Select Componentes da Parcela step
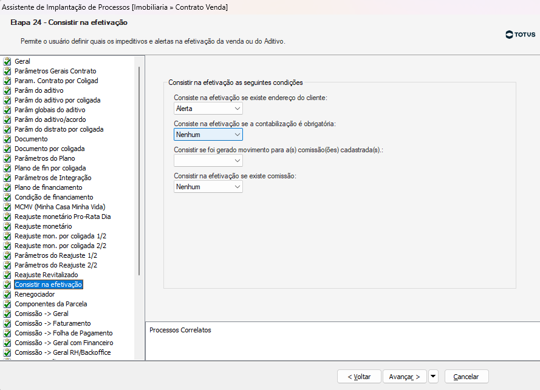The width and height of the screenshot is (540, 390). [50, 304]
